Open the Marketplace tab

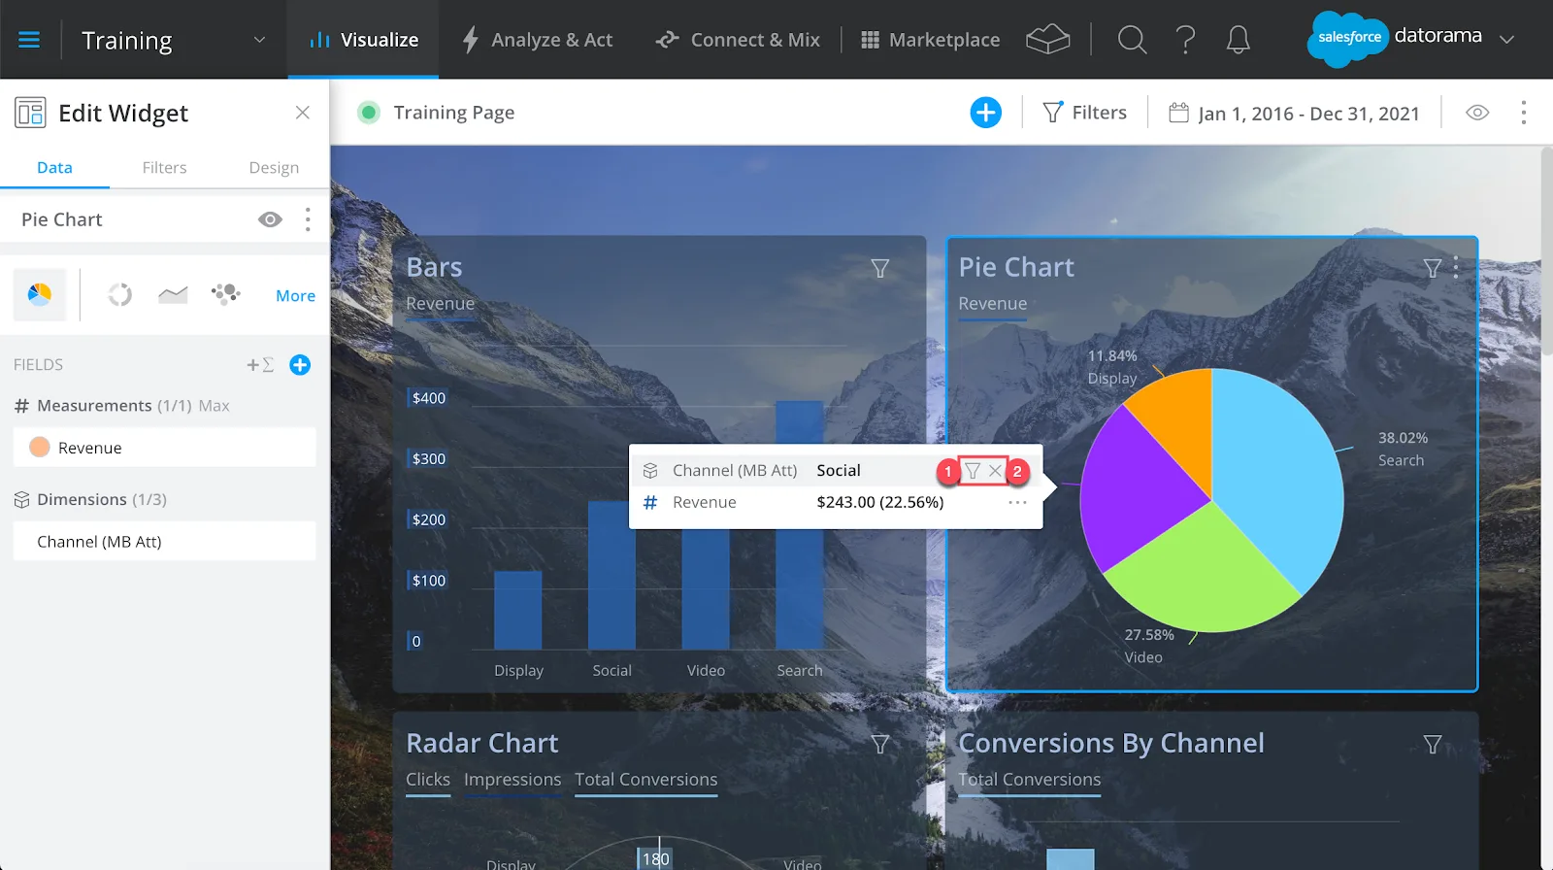coord(931,40)
